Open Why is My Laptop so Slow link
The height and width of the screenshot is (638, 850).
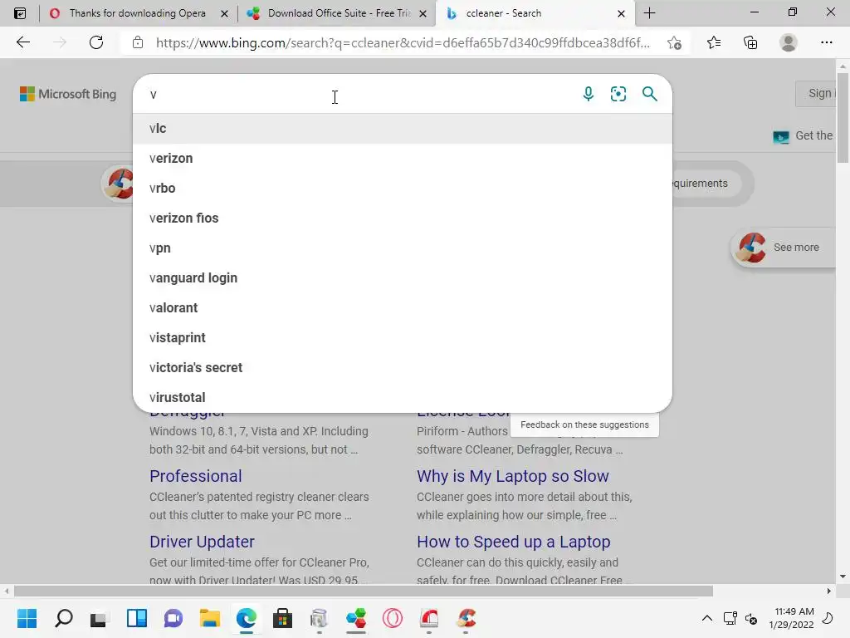click(513, 476)
